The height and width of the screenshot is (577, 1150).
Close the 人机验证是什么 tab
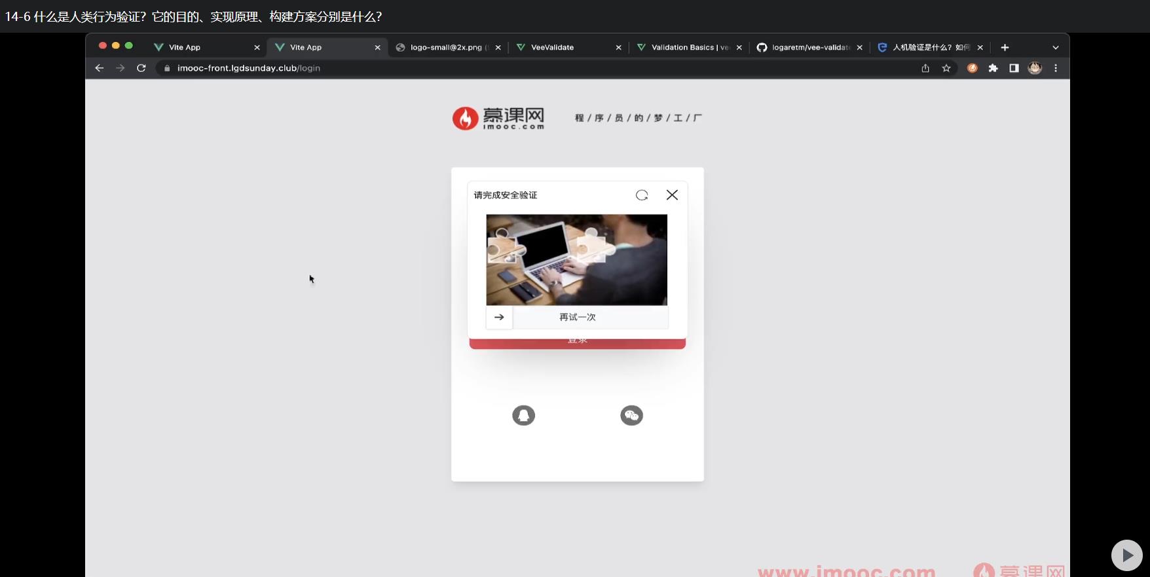[x=980, y=48]
